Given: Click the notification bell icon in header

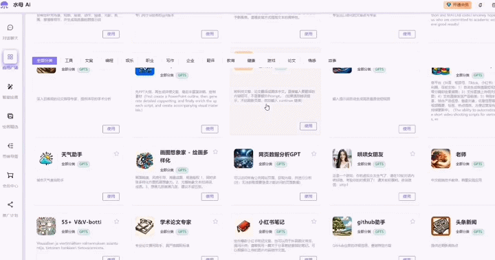Looking at the screenshot, I should 480,5.
